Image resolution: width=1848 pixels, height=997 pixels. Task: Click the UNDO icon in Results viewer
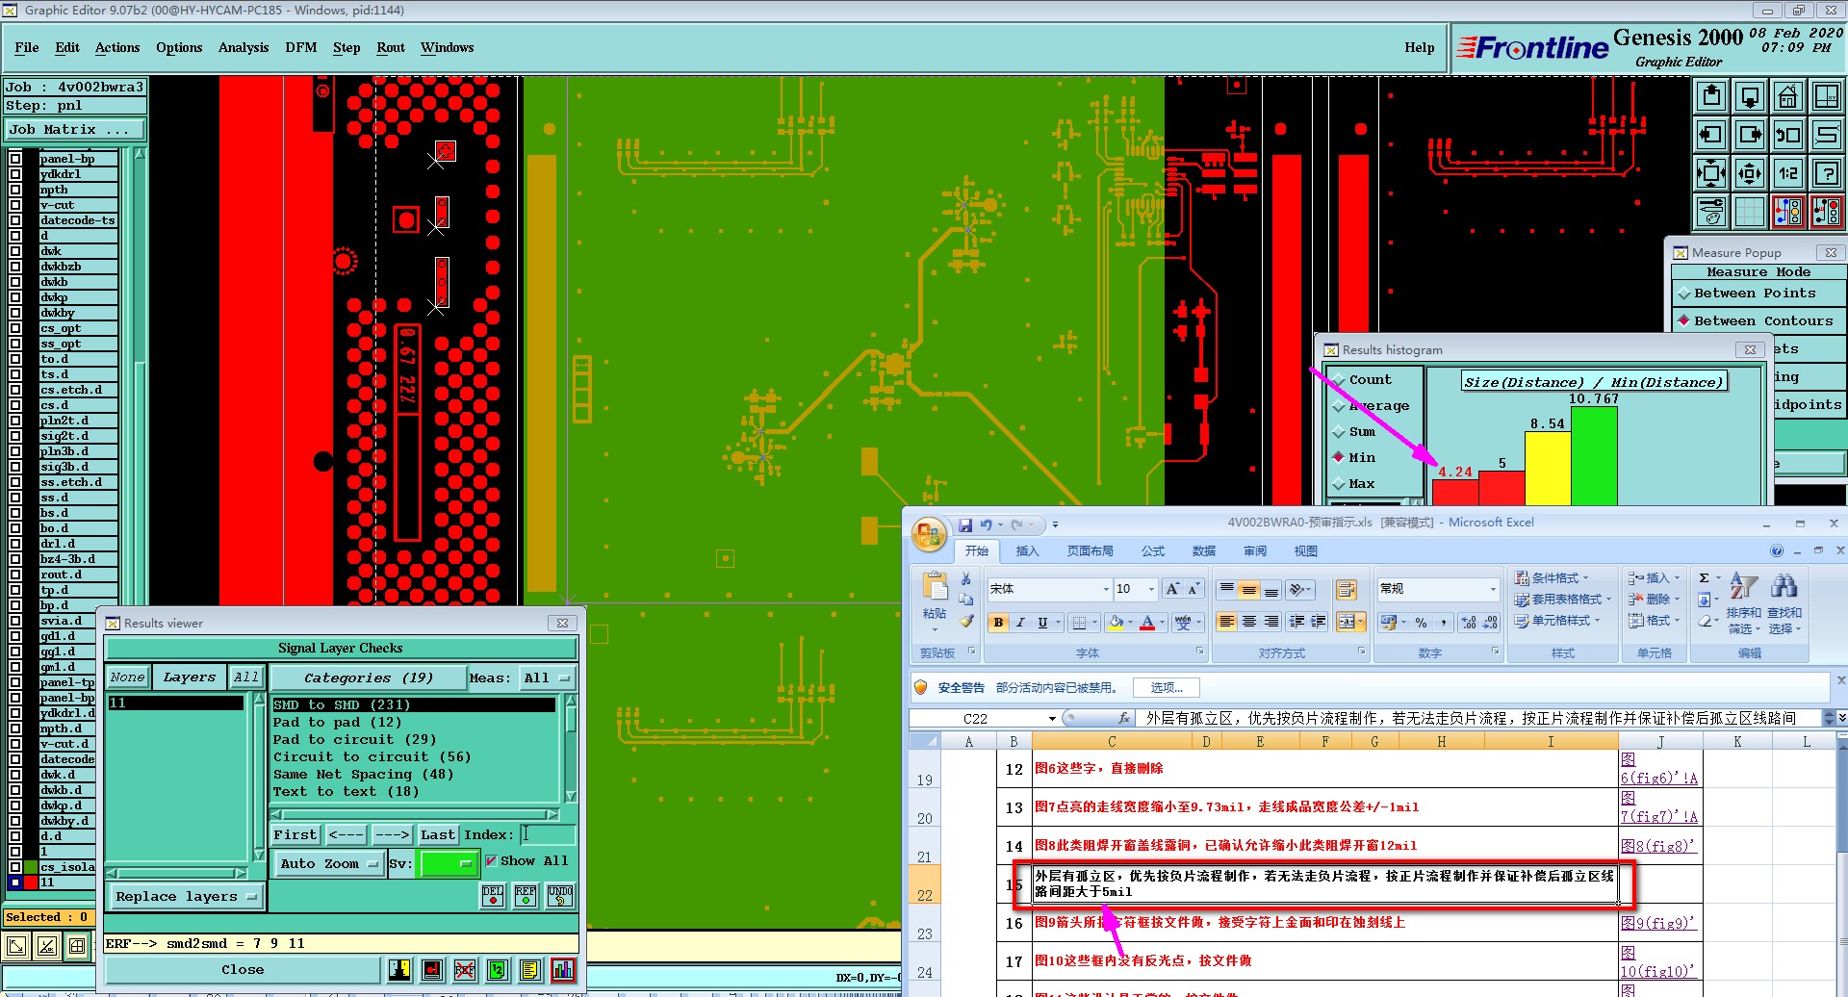coord(559,896)
